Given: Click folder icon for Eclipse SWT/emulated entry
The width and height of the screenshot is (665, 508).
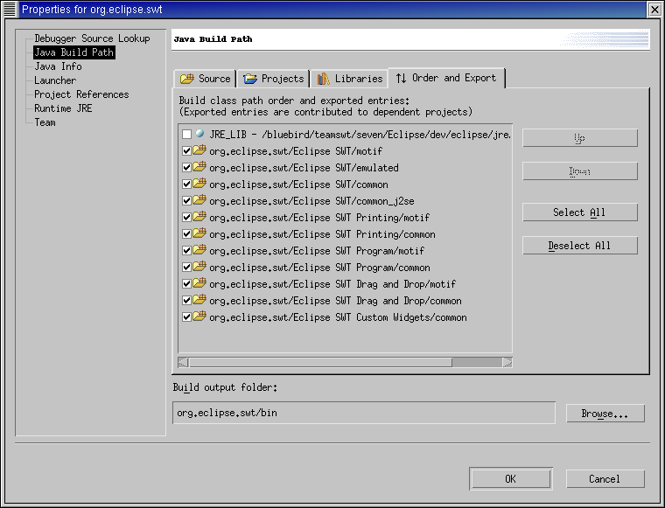Looking at the screenshot, I should [199, 166].
